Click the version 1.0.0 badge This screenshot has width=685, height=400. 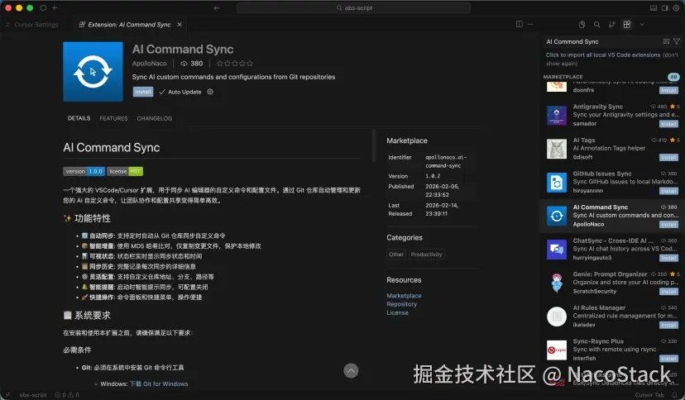pos(84,171)
